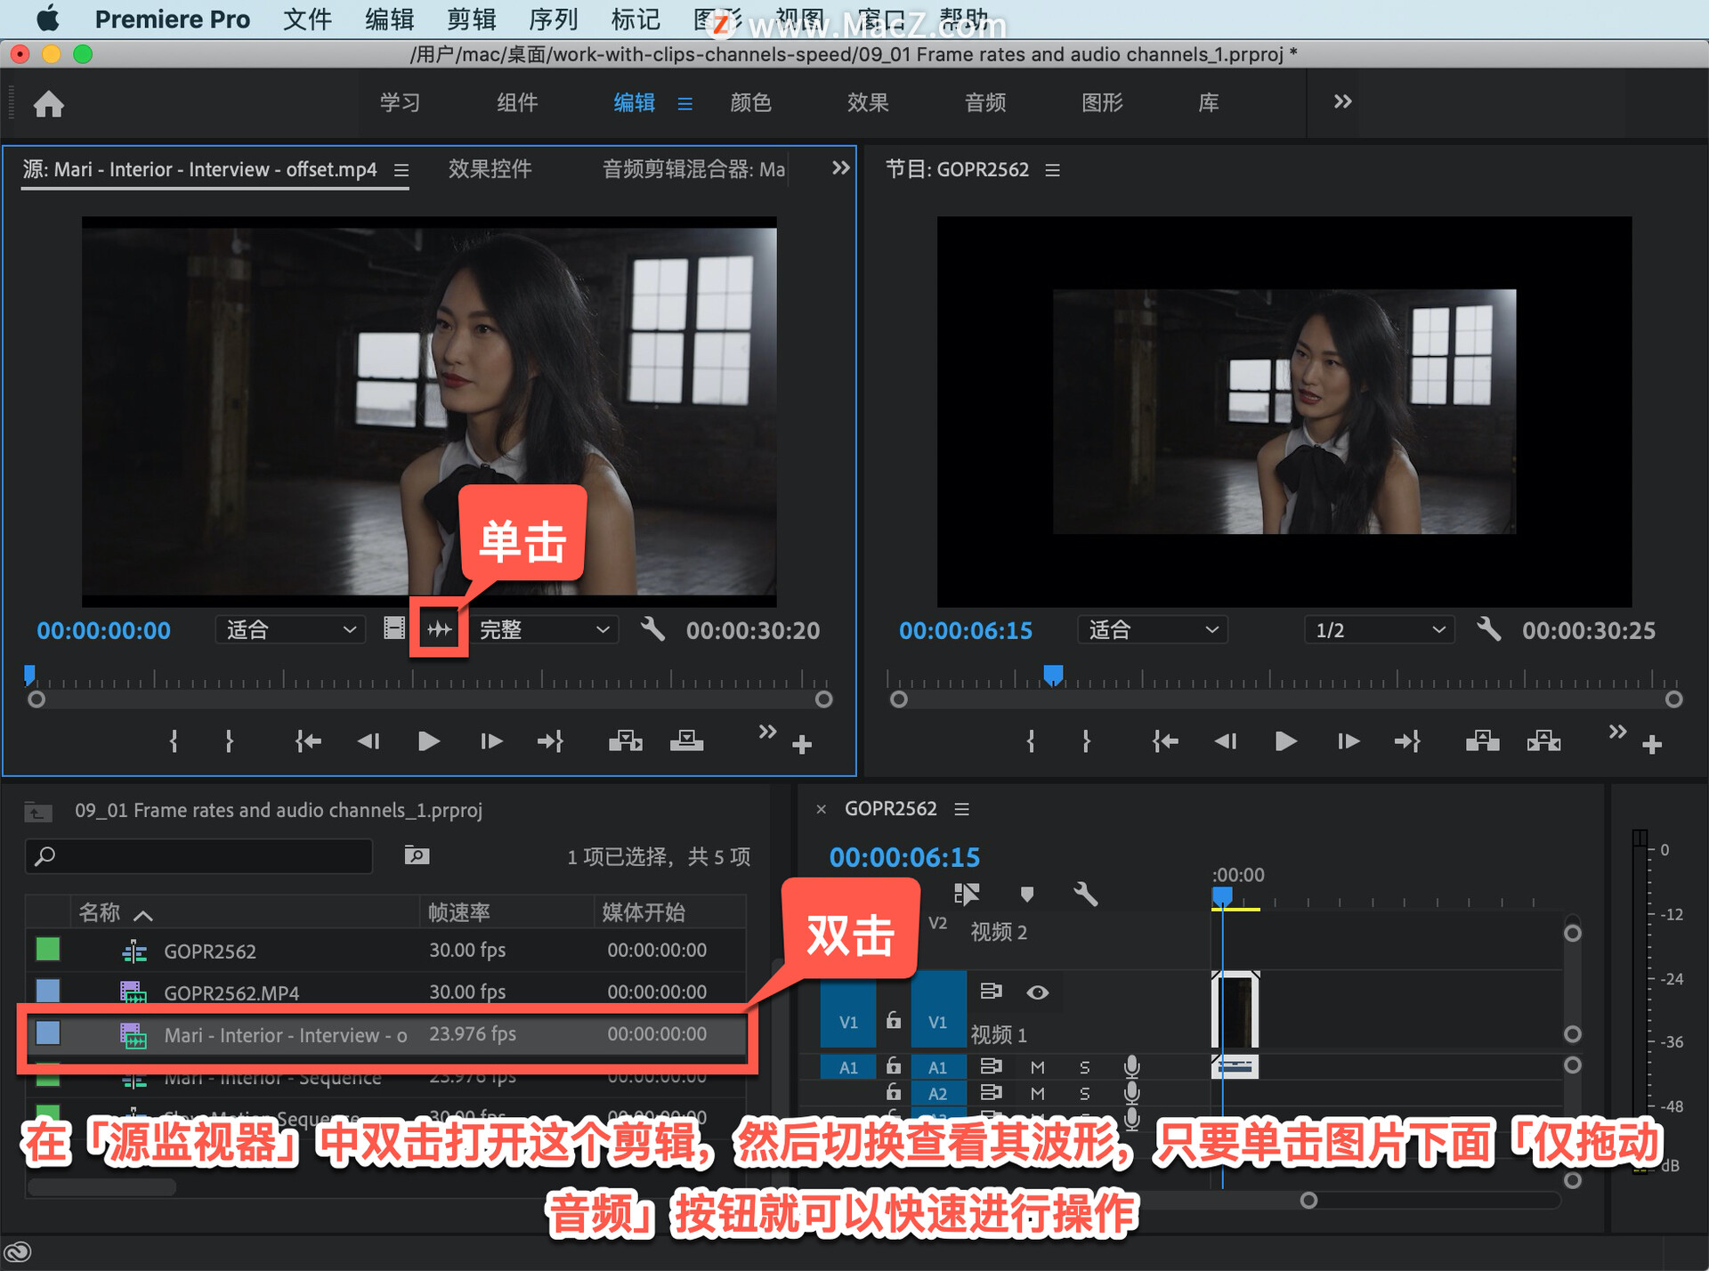Click the Home icon
This screenshot has height=1271, width=1709.
(49, 104)
